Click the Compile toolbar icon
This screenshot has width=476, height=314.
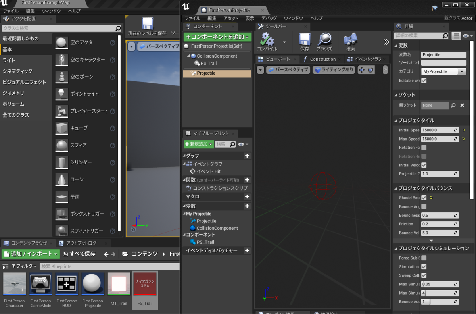267,39
